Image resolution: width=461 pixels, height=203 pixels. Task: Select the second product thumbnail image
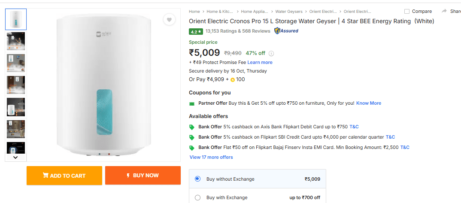click(16, 41)
